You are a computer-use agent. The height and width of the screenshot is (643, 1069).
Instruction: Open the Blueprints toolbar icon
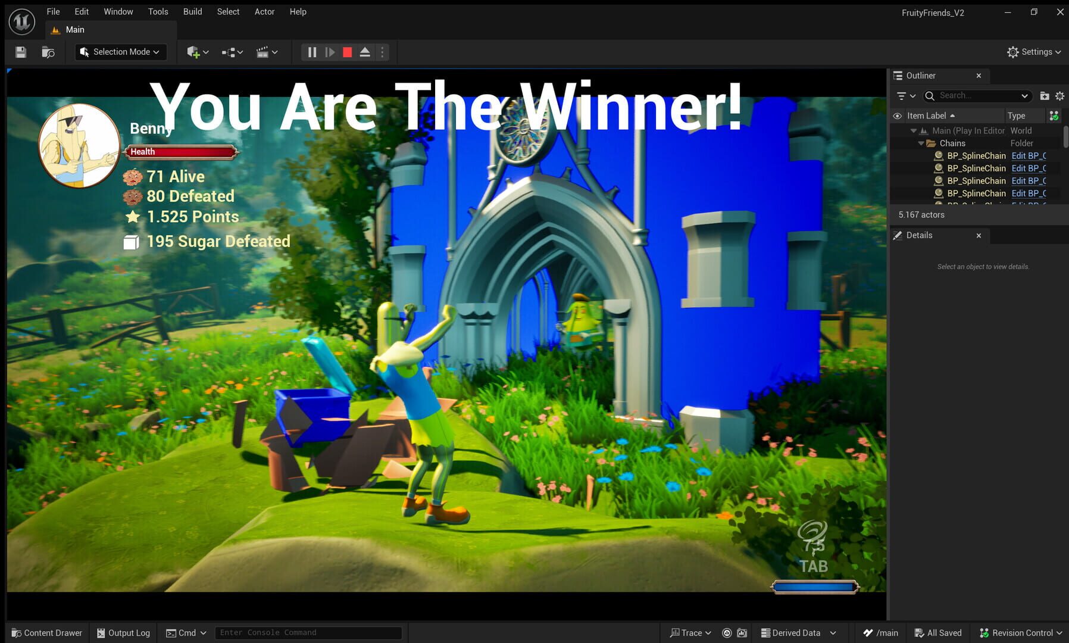pos(229,52)
